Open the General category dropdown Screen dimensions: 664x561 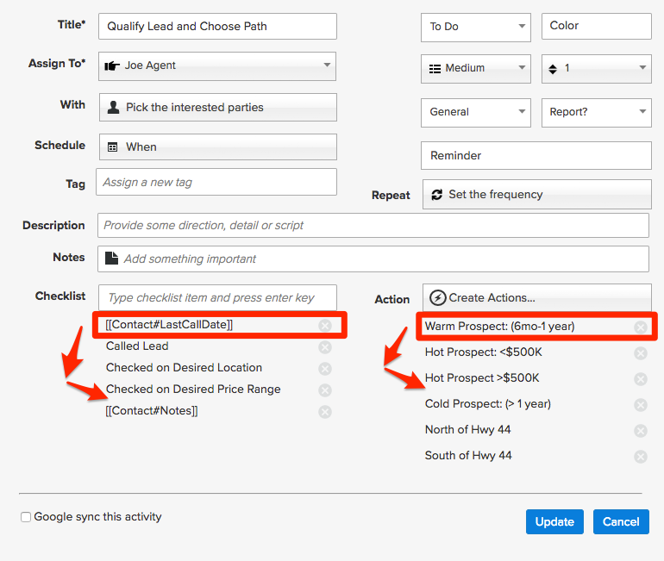[x=475, y=113]
